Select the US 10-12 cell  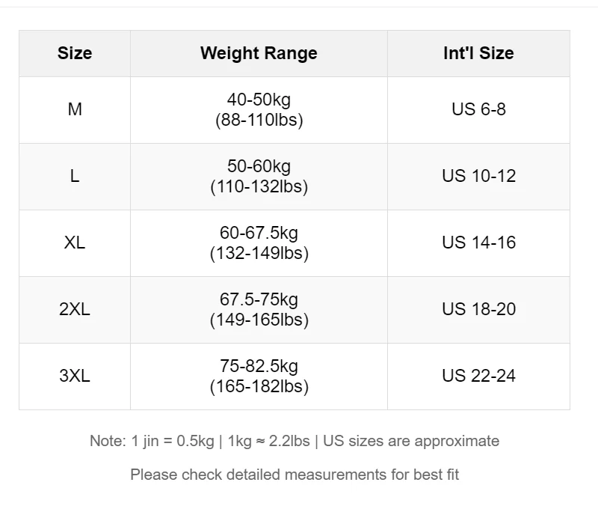click(478, 176)
